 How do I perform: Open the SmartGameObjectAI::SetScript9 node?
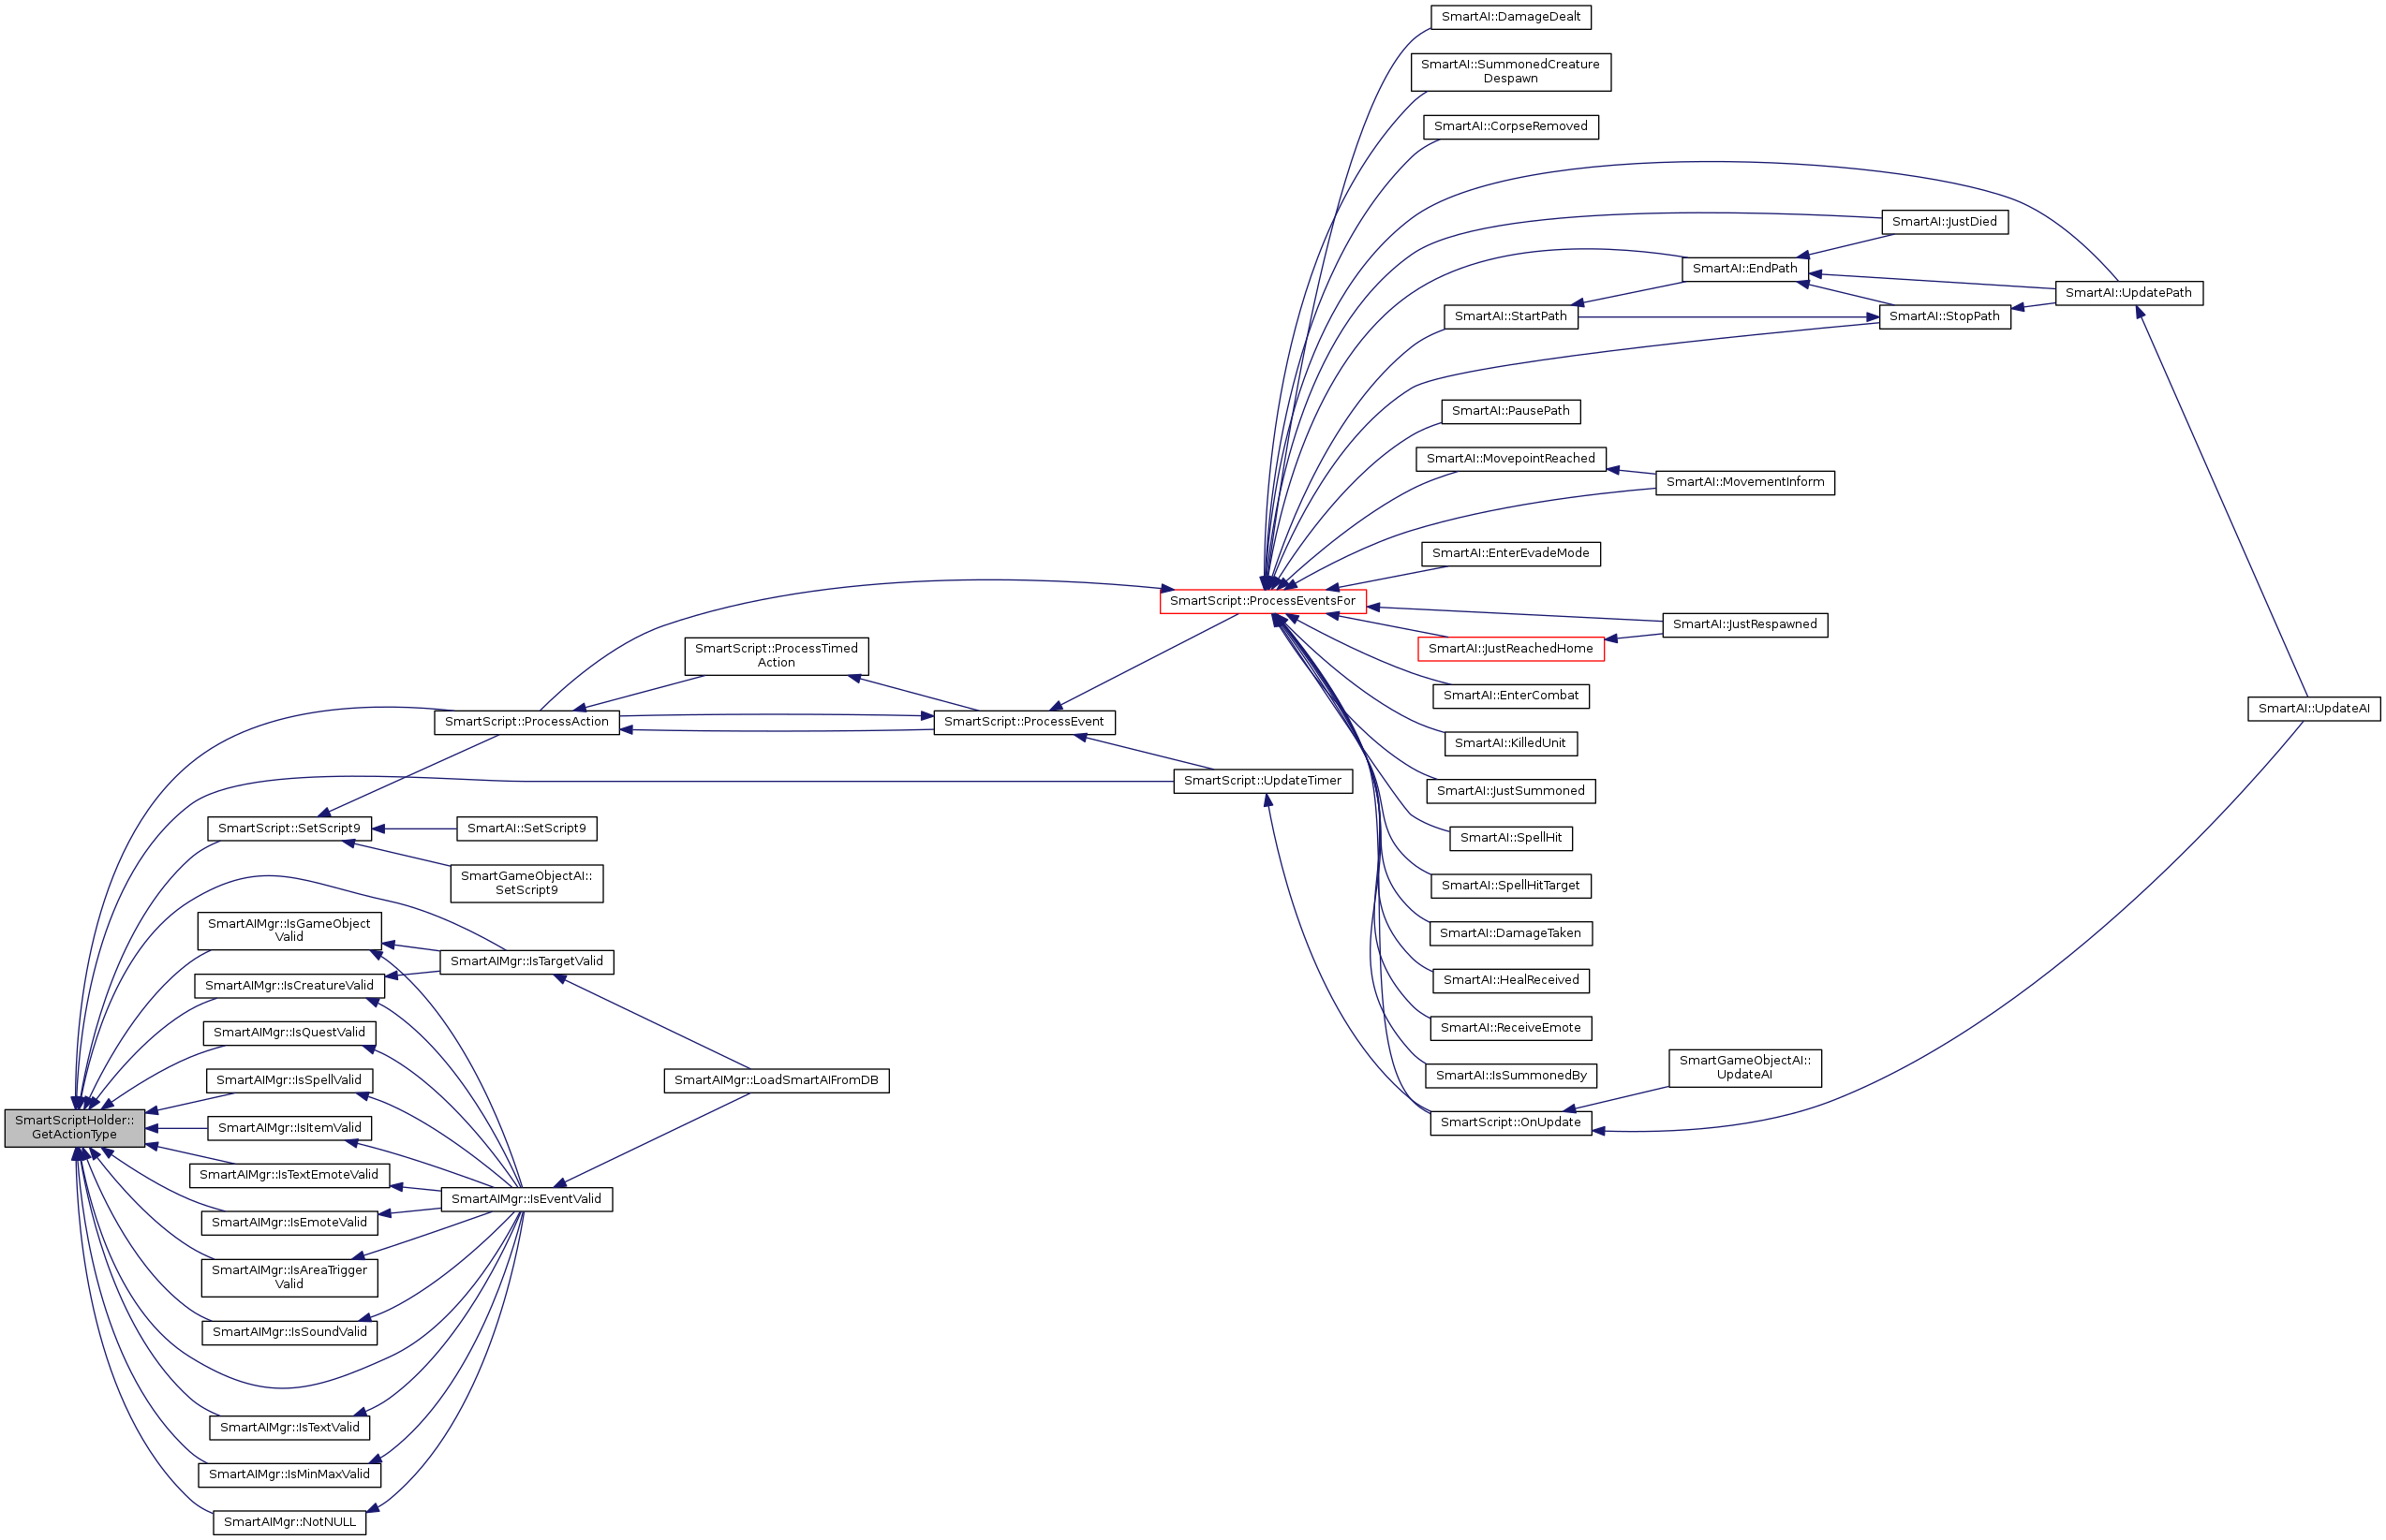point(526,883)
